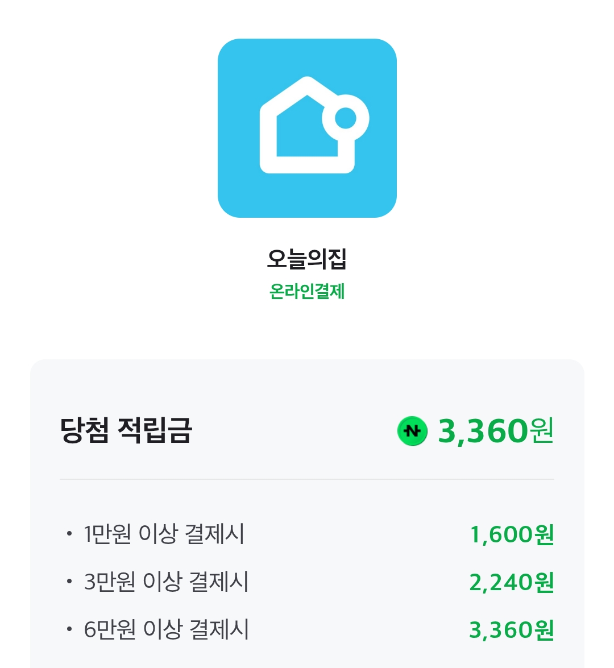Open the 1만원 이상 결제시 row

coord(307,534)
